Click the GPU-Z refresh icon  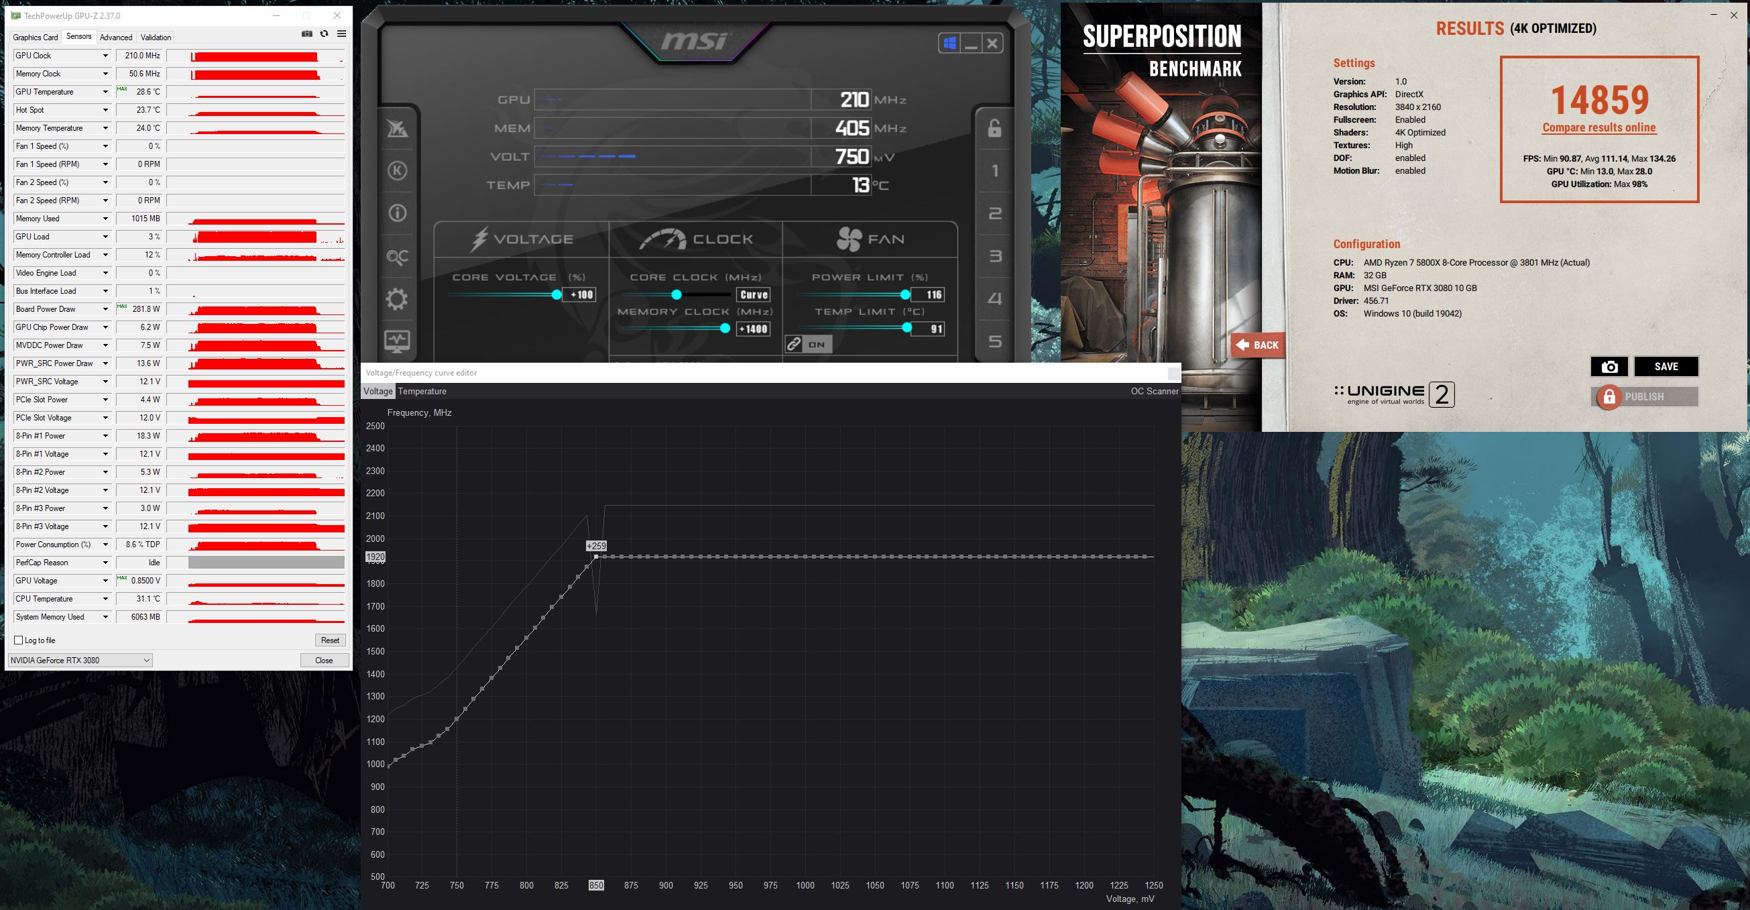[324, 34]
